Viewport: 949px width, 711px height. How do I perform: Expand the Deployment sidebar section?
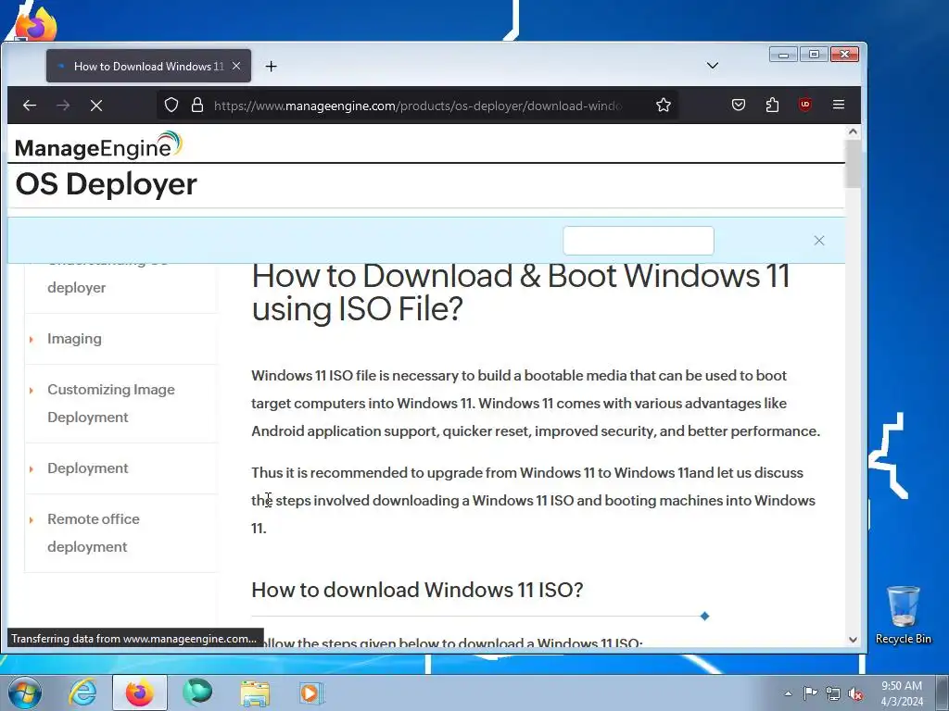[32, 468]
